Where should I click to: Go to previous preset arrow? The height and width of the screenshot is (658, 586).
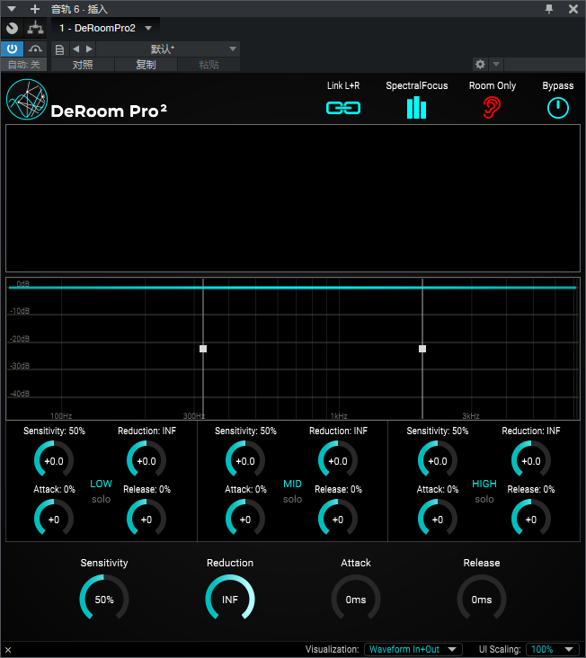75,49
